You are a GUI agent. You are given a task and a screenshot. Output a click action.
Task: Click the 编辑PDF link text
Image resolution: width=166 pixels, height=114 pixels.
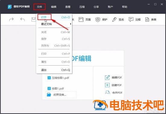(117, 78)
